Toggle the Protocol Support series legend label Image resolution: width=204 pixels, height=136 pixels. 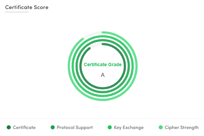pyautogui.click(x=75, y=127)
